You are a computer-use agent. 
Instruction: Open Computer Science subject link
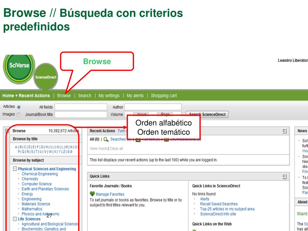coord(36,184)
